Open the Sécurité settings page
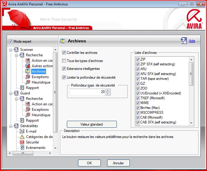 click(32, 142)
